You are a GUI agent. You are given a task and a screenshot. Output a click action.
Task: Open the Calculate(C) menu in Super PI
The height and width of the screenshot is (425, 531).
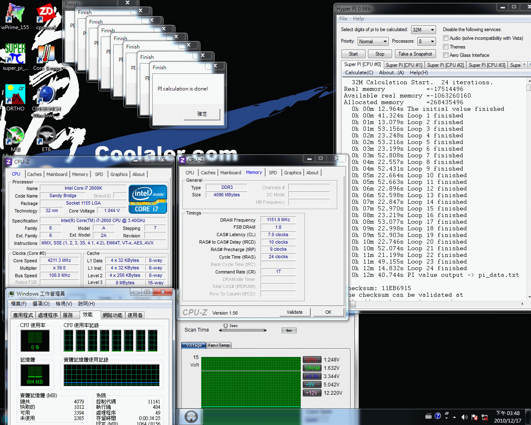tap(359, 73)
